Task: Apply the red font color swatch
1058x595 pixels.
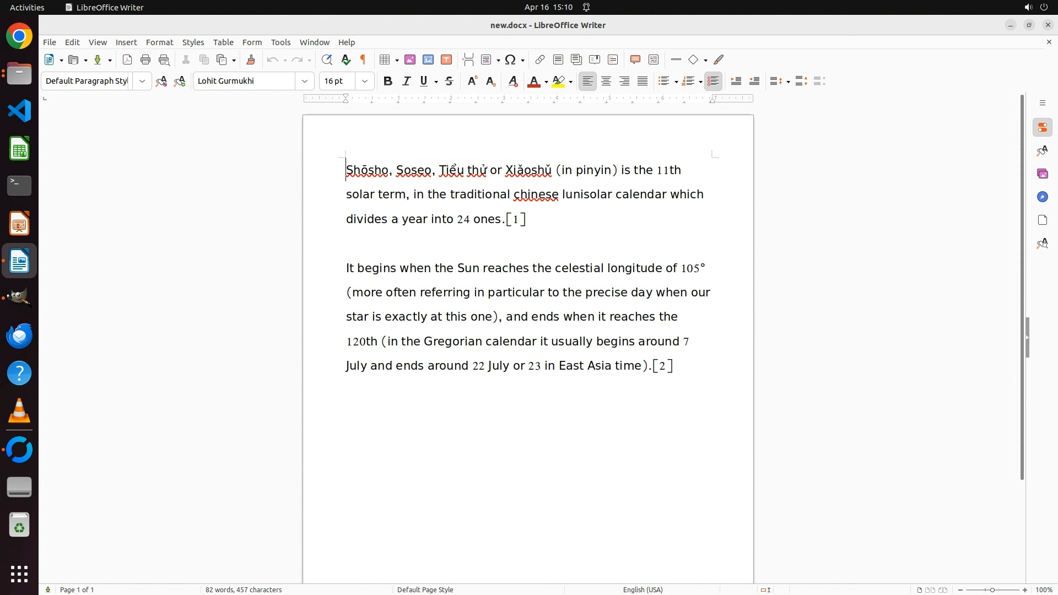Action: coord(533,81)
